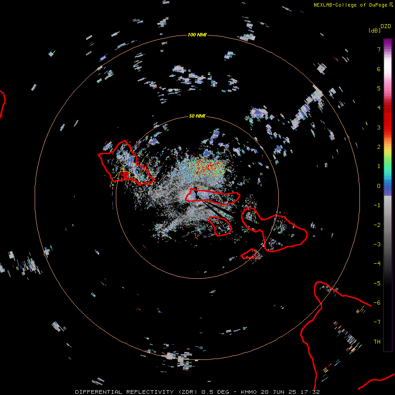Click the 0 value on color scale
The width and height of the screenshot is (395, 395).
click(379, 186)
